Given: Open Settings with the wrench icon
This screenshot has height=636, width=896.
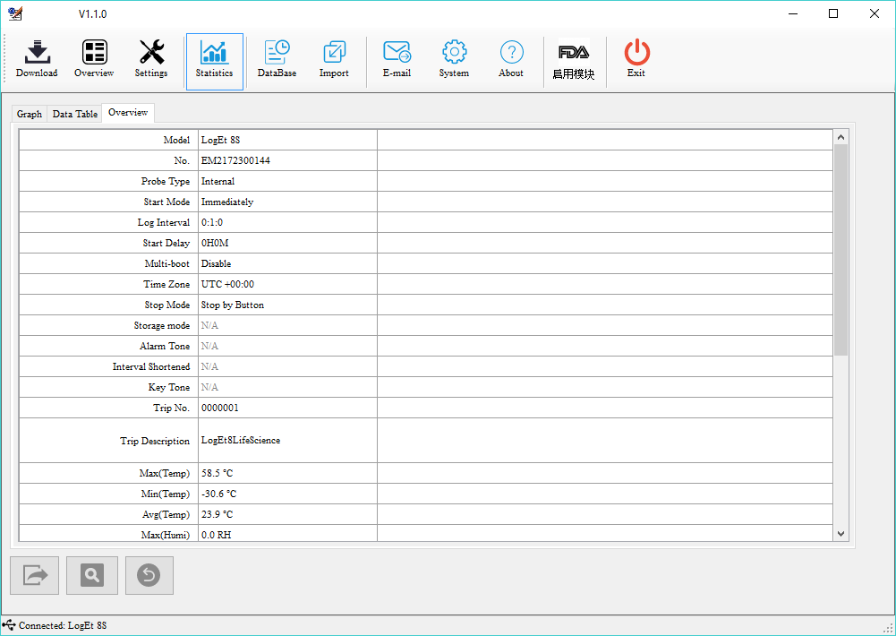Looking at the screenshot, I should 151,59.
